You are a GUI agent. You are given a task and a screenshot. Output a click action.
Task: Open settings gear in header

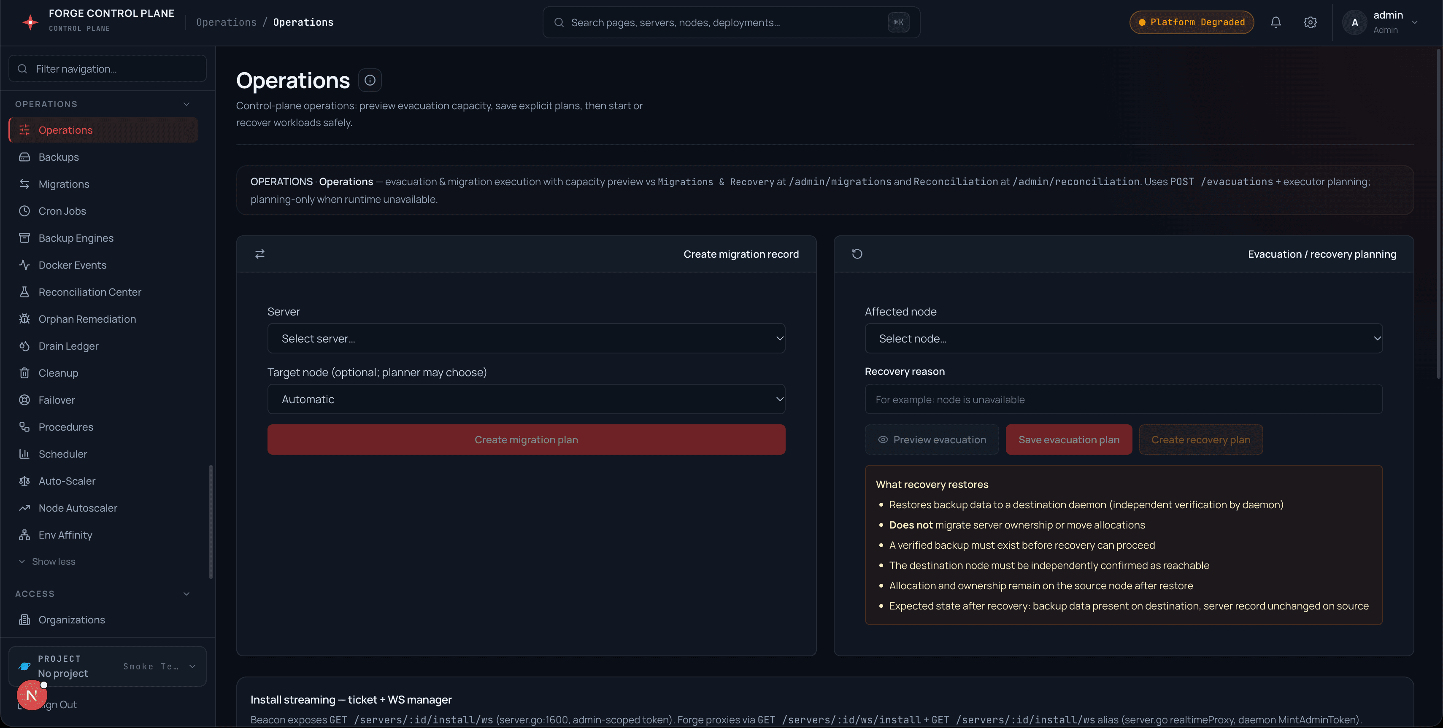(1310, 22)
